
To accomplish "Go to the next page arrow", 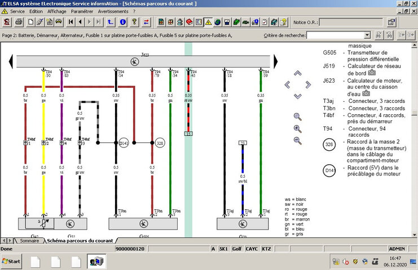I will (x=89, y=22).
